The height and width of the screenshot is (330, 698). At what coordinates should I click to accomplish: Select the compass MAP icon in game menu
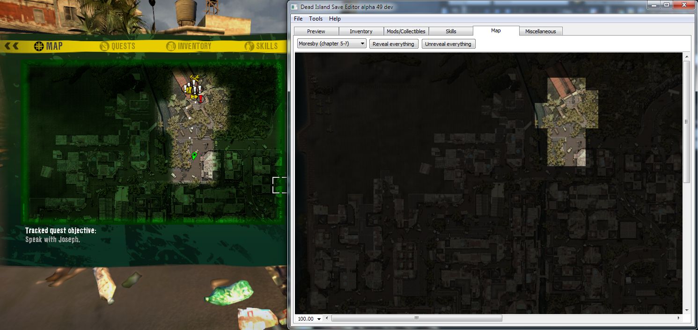click(x=39, y=46)
